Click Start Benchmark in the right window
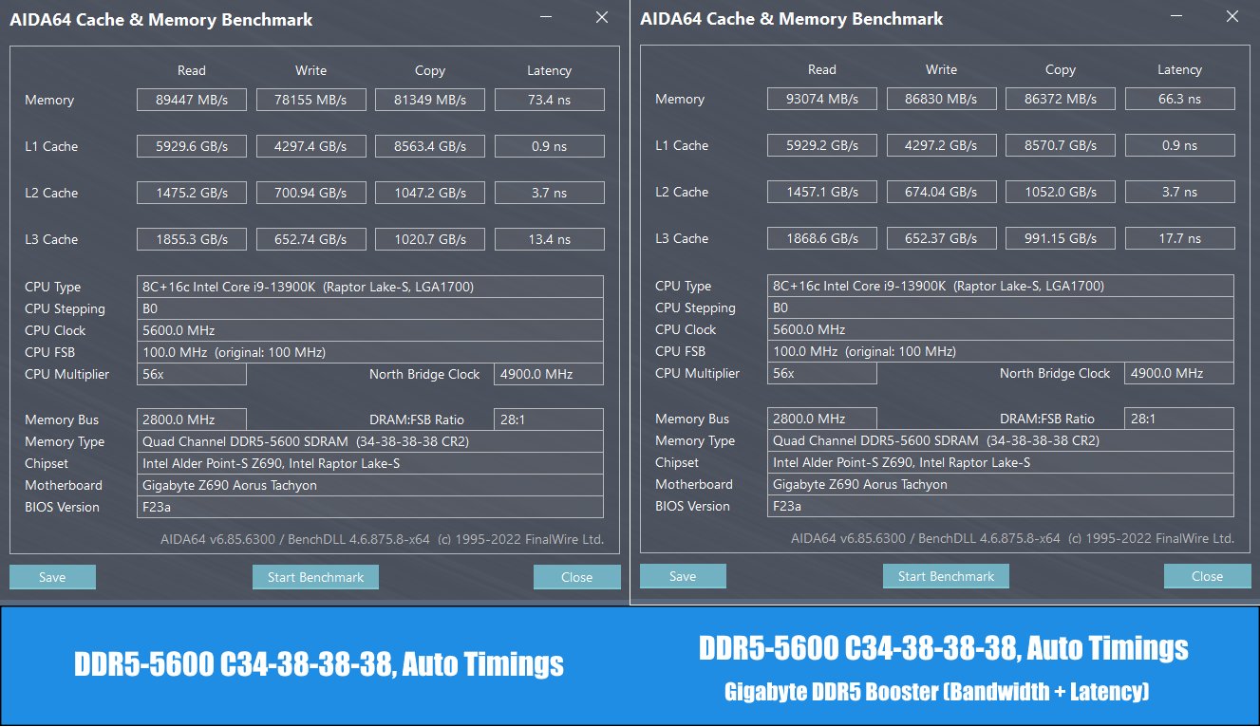1260x727 pixels. coord(946,576)
